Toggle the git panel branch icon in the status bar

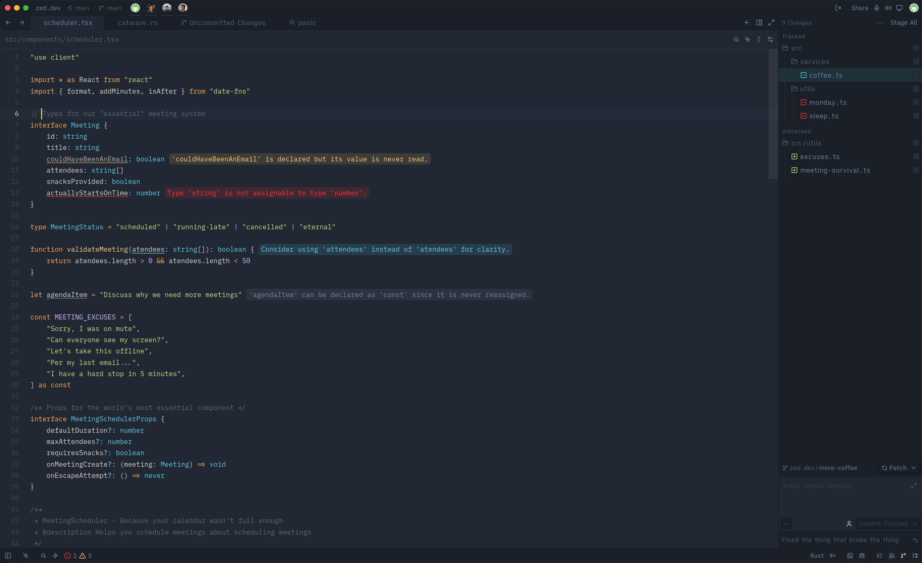(x=903, y=556)
